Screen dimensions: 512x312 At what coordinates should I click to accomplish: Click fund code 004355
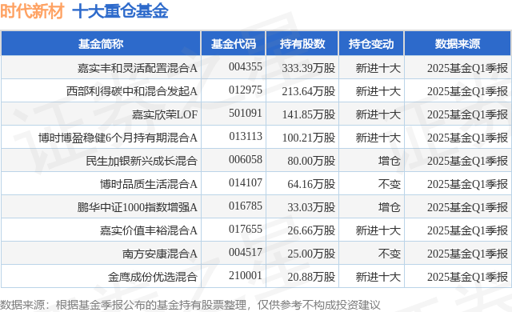pyautogui.click(x=246, y=66)
